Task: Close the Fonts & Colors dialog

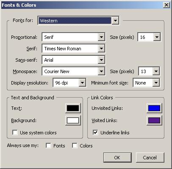Action: [166, 5]
